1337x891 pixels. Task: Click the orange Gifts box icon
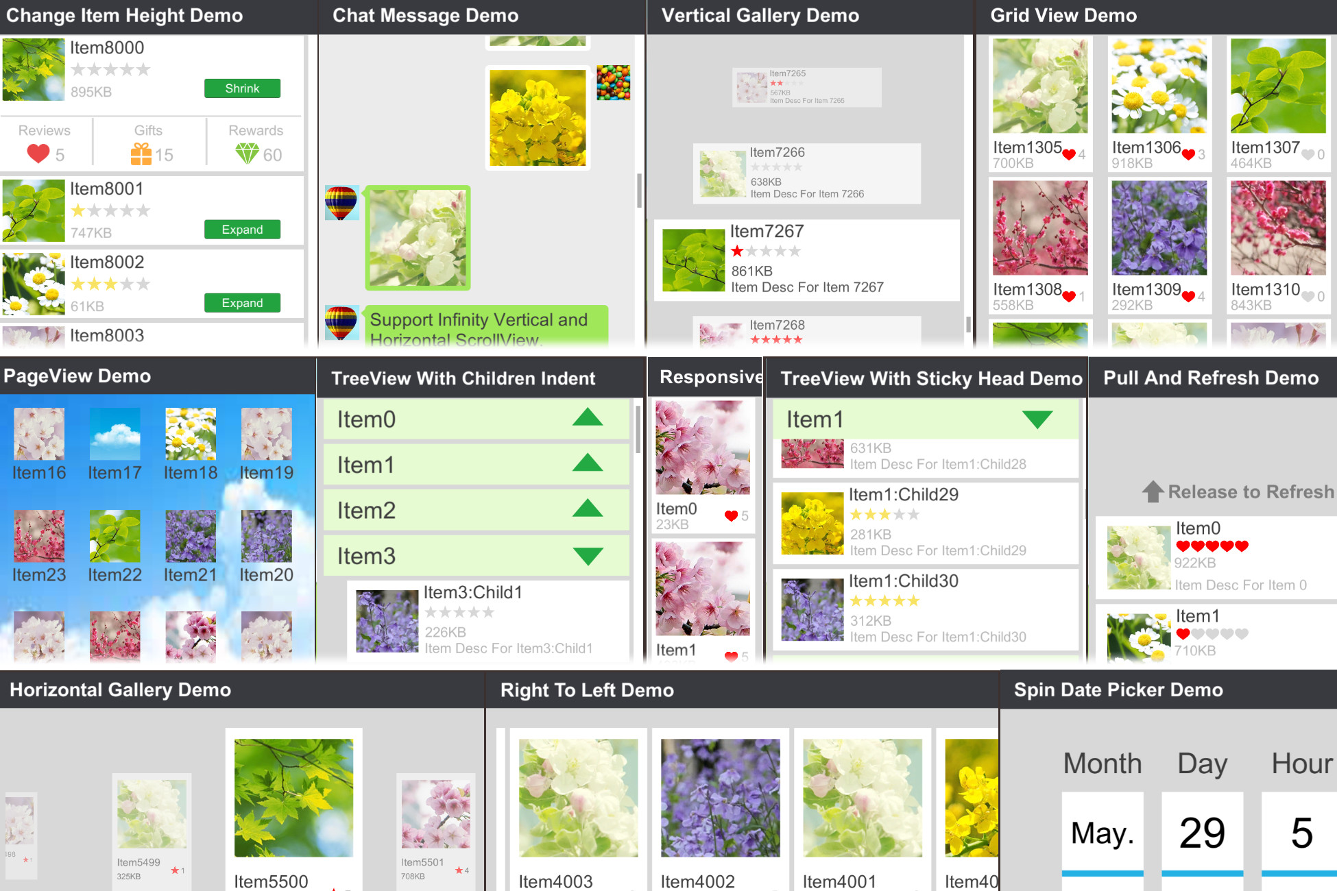pyautogui.click(x=141, y=154)
